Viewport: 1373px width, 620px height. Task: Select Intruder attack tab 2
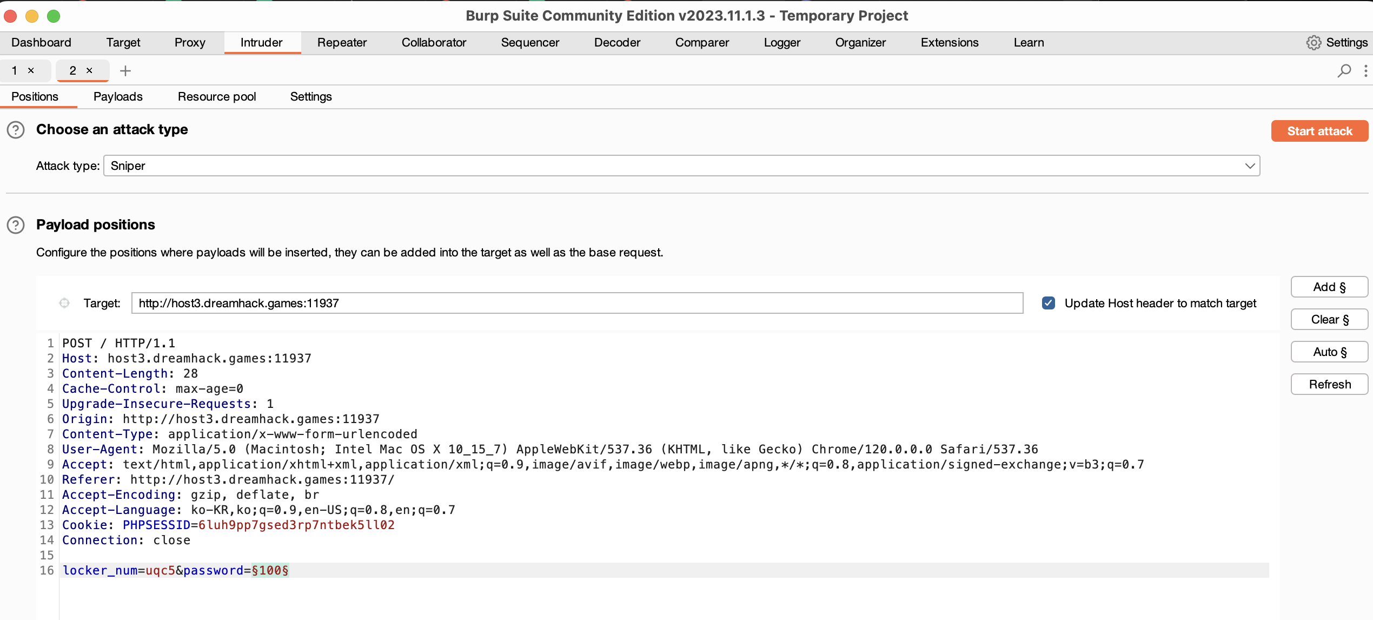pos(72,70)
